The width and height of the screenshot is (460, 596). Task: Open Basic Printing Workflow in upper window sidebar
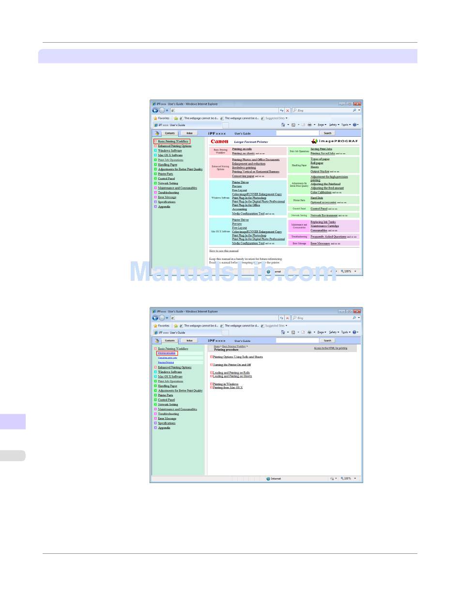[x=173, y=141]
